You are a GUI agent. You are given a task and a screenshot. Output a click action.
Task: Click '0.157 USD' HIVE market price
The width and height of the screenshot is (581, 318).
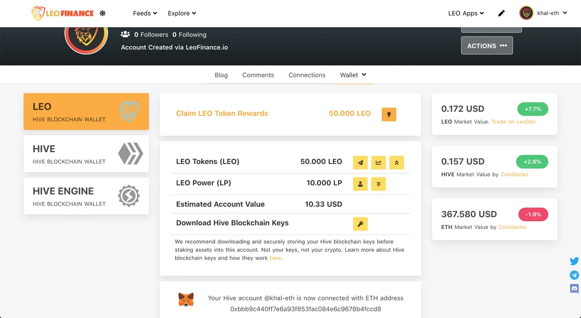[463, 162]
